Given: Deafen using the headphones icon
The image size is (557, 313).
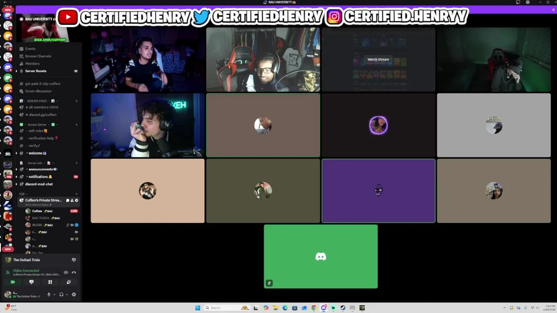Looking at the screenshot, I should pyautogui.click(x=61, y=294).
